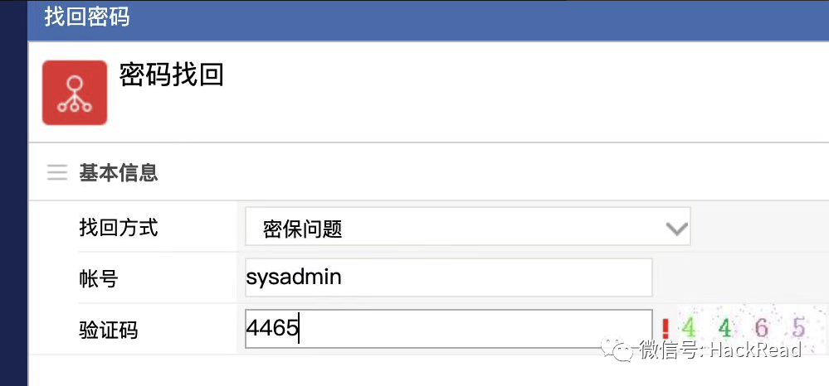Click the chevron arrow of 找回方式 dropdown
This screenshot has height=386, width=829.
[x=677, y=229]
